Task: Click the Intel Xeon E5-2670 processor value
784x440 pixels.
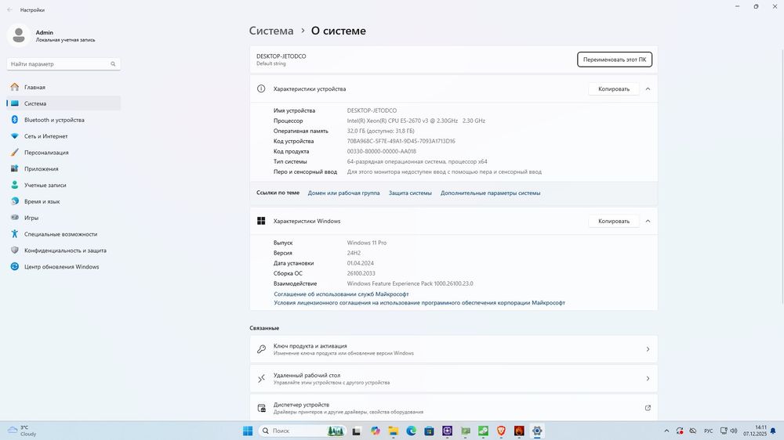Action: click(x=416, y=121)
